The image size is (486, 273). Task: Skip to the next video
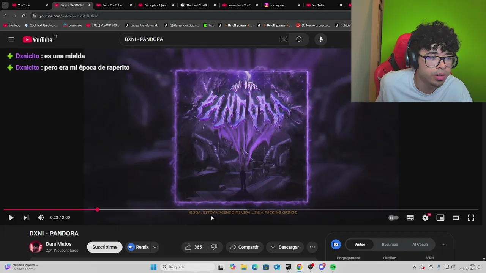pyautogui.click(x=26, y=218)
